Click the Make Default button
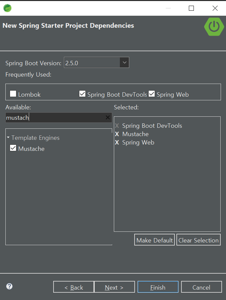Viewport: 226px width, 300px height. [155, 240]
